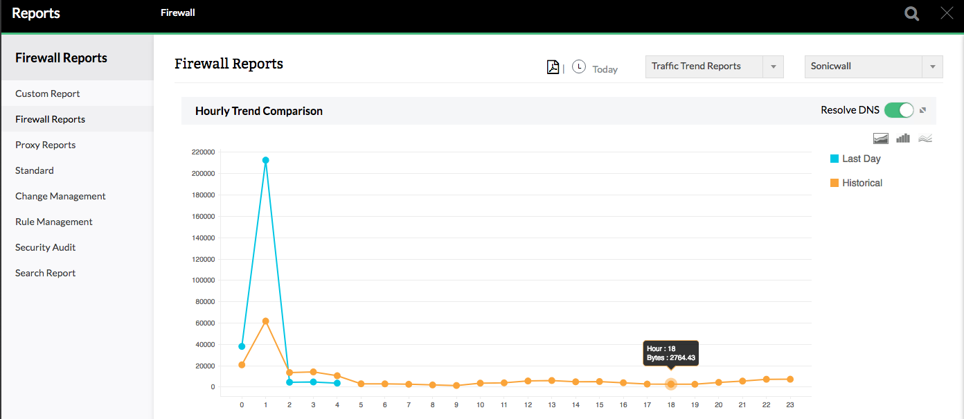Screen dimensions: 964x419
Task: Open the search icon in header
Action: (x=911, y=13)
